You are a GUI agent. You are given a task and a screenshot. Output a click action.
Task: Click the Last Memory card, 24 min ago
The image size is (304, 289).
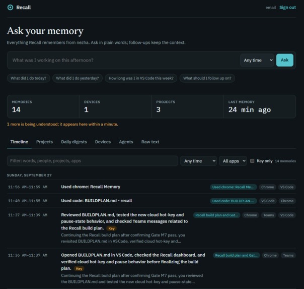click(x=260, y=106)
